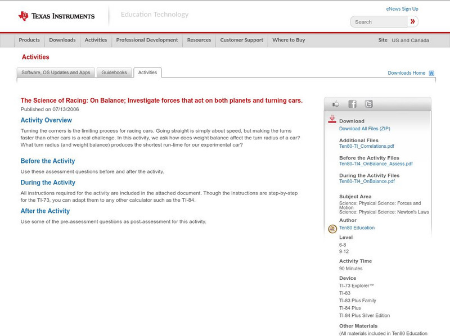The image size is (450, 336).
Task: Submit search with the red arrow button
Action: click(x=412, y=21)
